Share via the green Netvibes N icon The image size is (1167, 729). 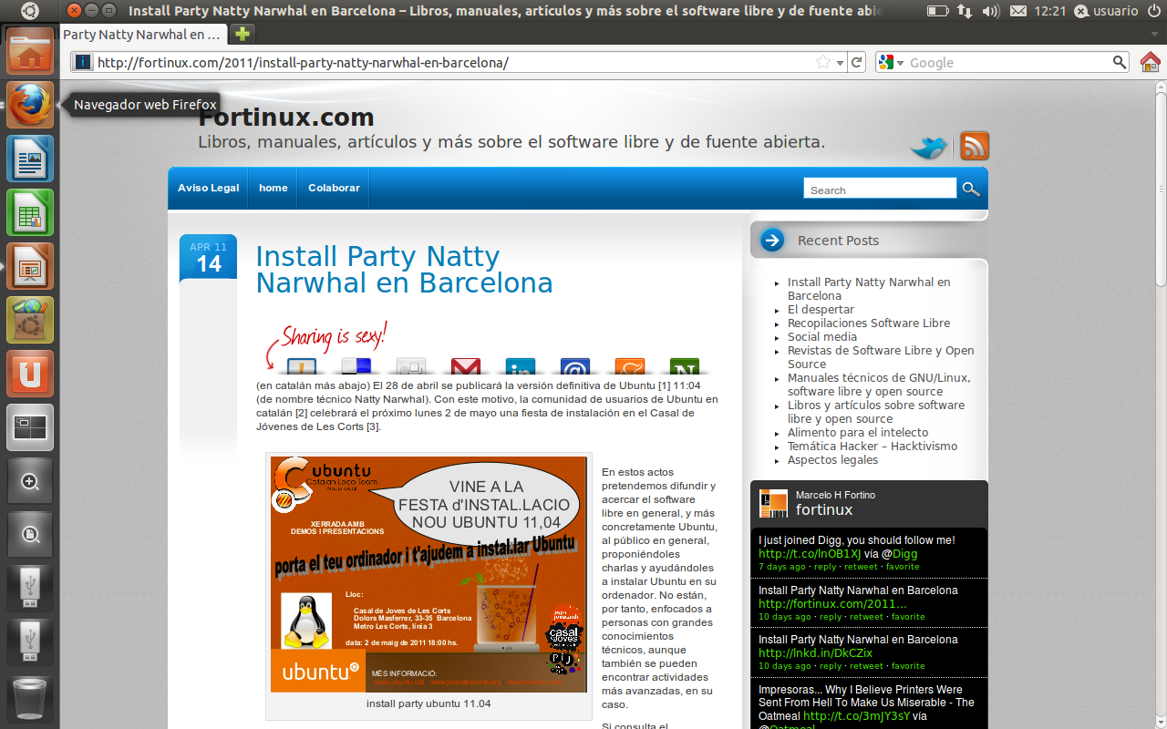coord(685,366)
